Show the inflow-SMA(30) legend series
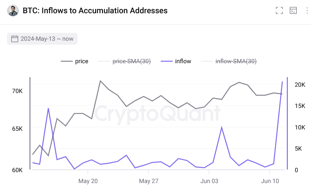 tap(229, 61)
